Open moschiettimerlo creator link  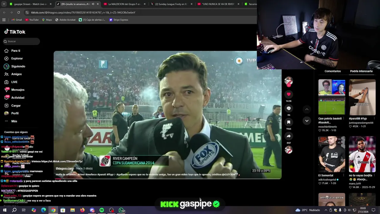point(327,127)
